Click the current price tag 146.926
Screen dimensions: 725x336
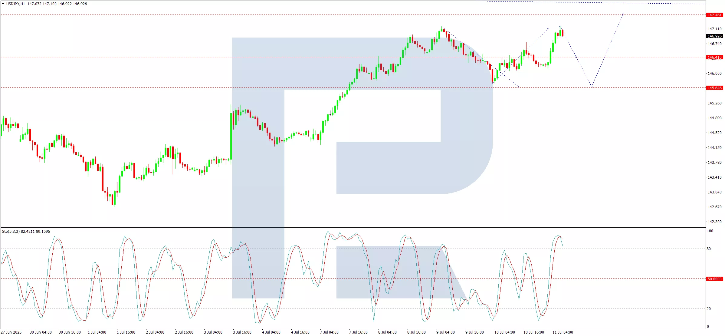coord(714,36)
